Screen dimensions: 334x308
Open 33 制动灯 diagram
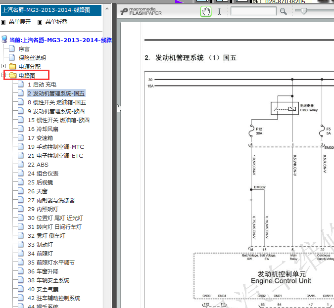point(40,245)
